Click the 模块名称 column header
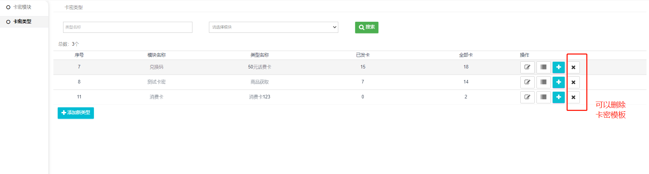649x174 pixels. pos(157,55)
